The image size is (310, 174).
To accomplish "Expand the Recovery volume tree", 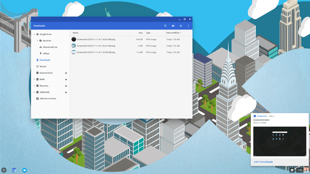I will (34, 86).
